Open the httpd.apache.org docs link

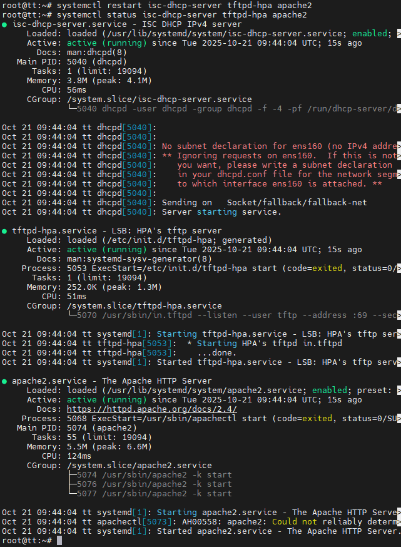click(x=151, y=409)
